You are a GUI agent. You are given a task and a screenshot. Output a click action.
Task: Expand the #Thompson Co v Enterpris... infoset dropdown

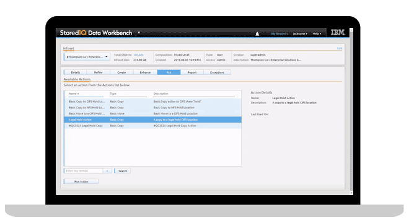(87, 57)
